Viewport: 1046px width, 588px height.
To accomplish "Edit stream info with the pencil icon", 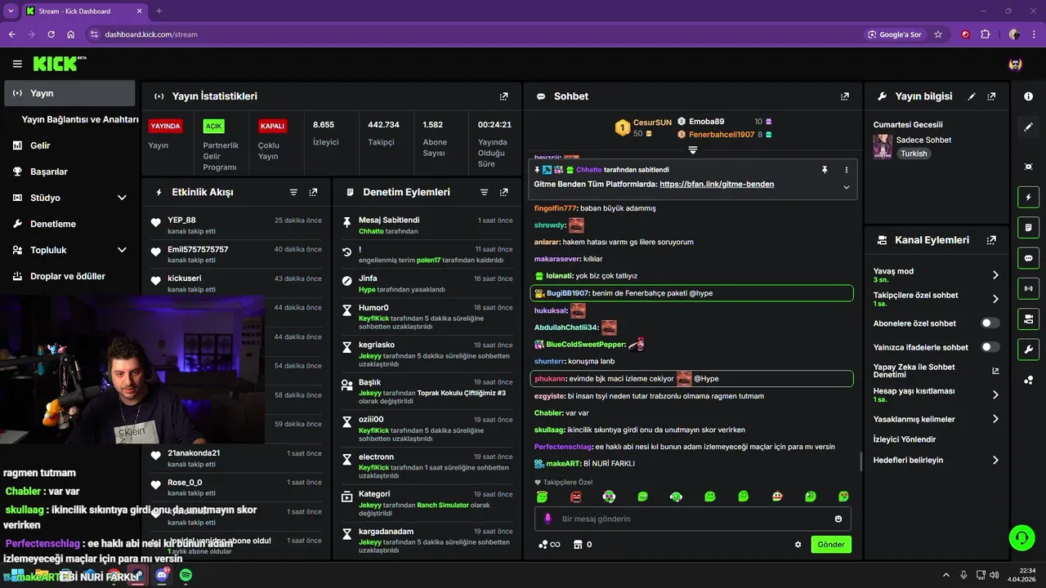I will [x=972, y=96].
